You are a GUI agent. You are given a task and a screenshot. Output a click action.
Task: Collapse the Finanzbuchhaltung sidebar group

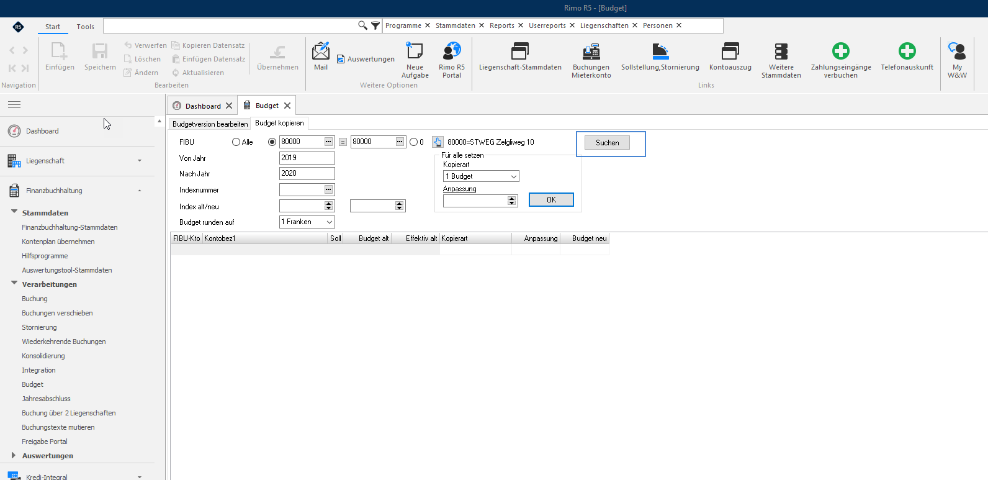pos(140,191)
